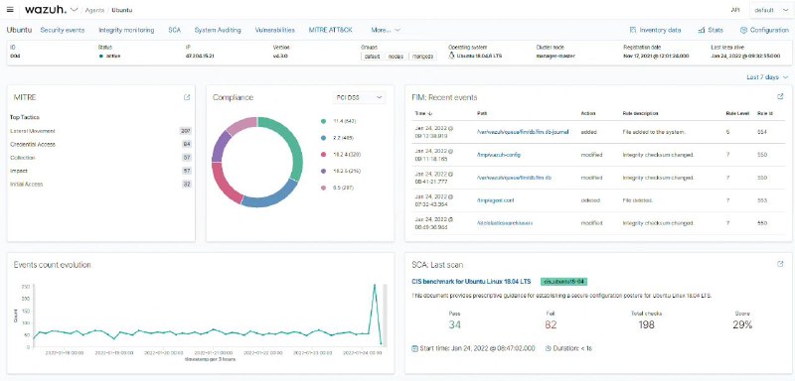This screenshot has height=381, width=795.
Task: Toggle the 10.2.4 legend color dot
Action: pos(323,155)
